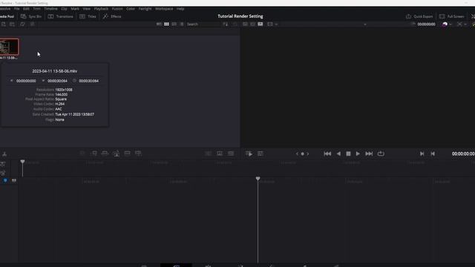Viewport: 475px width, 267px height.
Task: Select the strip view icon right of grid view
Action: point(174,24)
